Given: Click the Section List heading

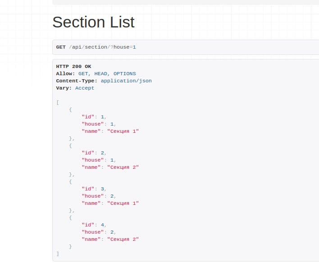Looking at the screenshot, I should coord(93,22).
